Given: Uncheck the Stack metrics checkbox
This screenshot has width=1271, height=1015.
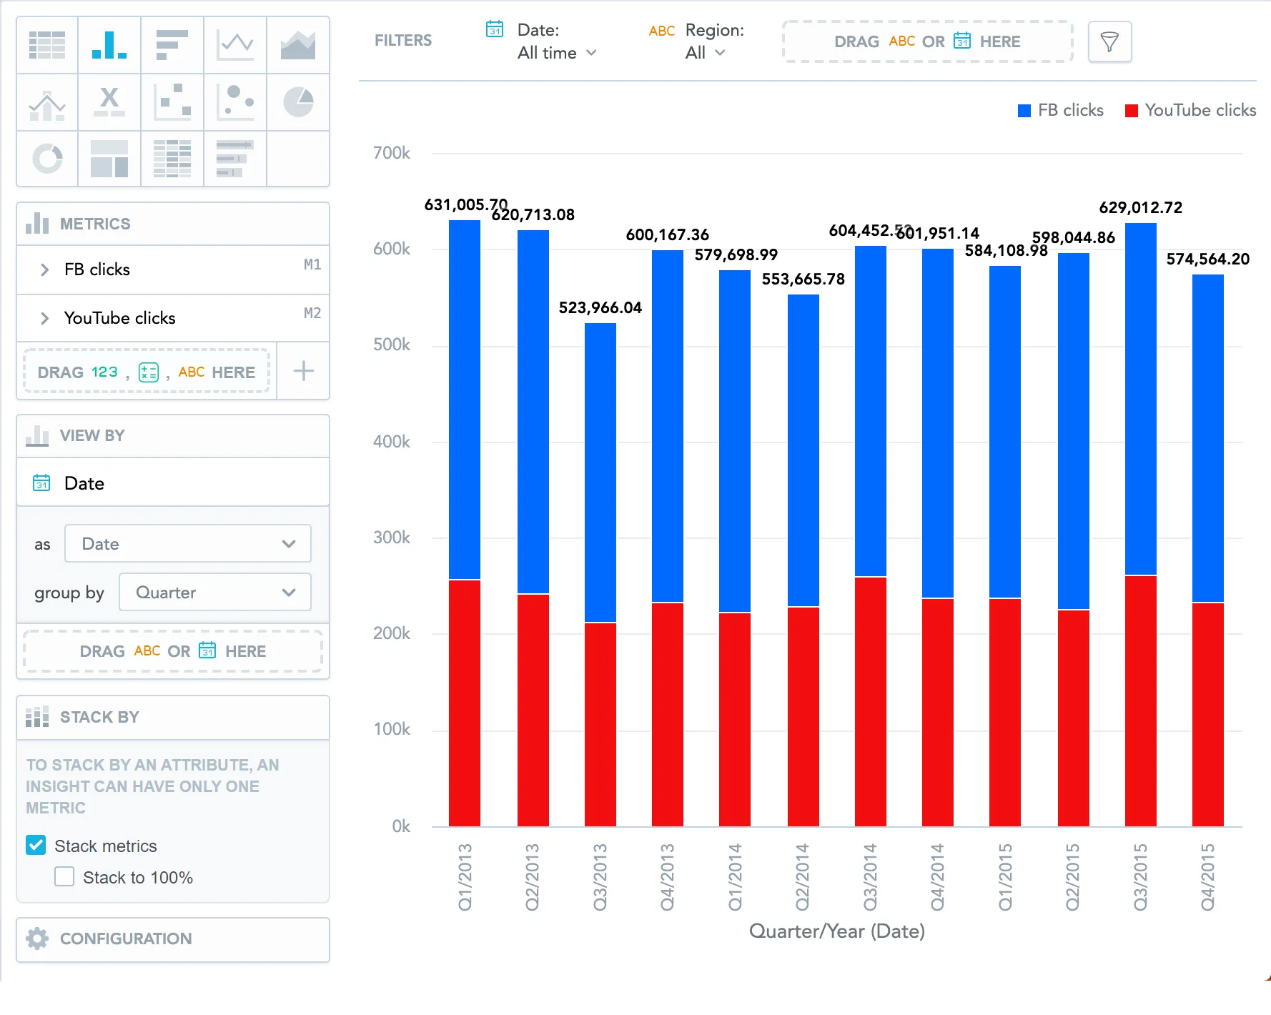Looking at the screenshot, I should pos(36,846).
